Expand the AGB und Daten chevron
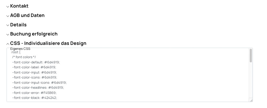Image resolution: width=267 pixels, height=108 pixels. pyautogui.click(x=8, y=16)
